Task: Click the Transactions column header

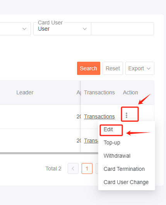Action: (x=99, y=92)
